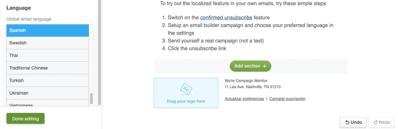The image size is (398, 129).
Task: Click the Redo arrow button
Action: pyautogui.click(x=381, y=122)
